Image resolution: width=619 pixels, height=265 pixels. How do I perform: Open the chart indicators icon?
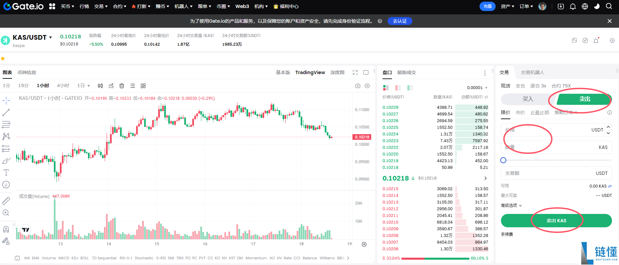pyautogui.click(x=111, y=86)
